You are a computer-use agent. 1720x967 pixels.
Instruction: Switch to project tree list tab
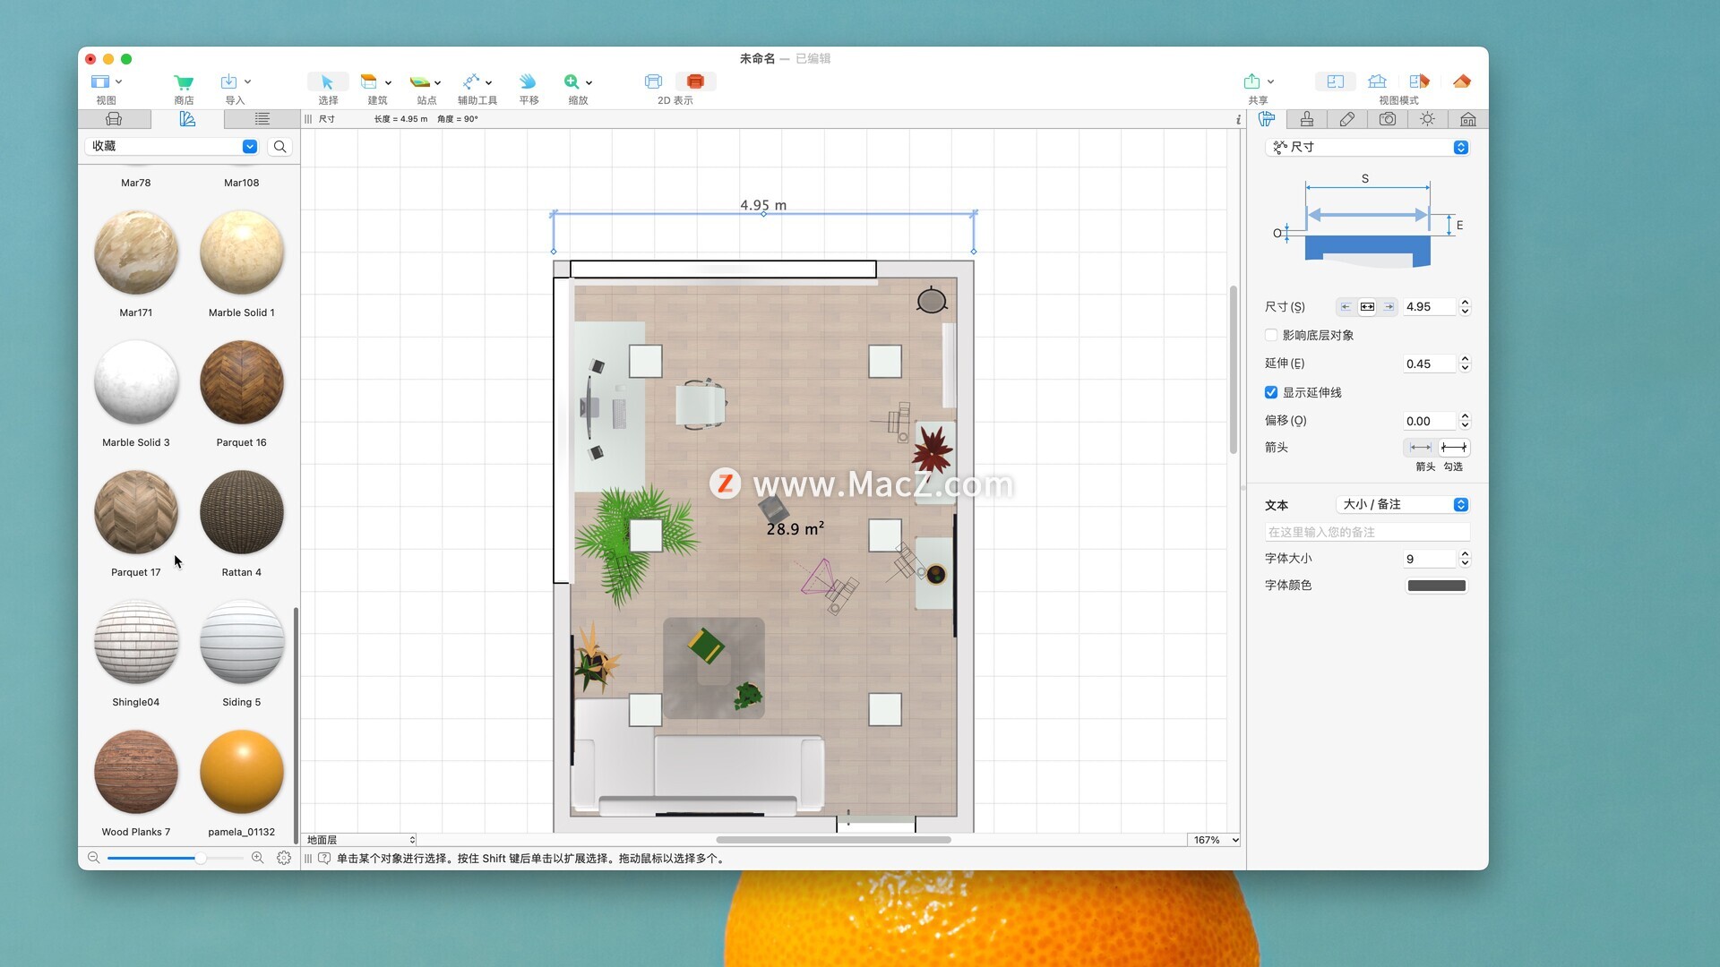262,119
